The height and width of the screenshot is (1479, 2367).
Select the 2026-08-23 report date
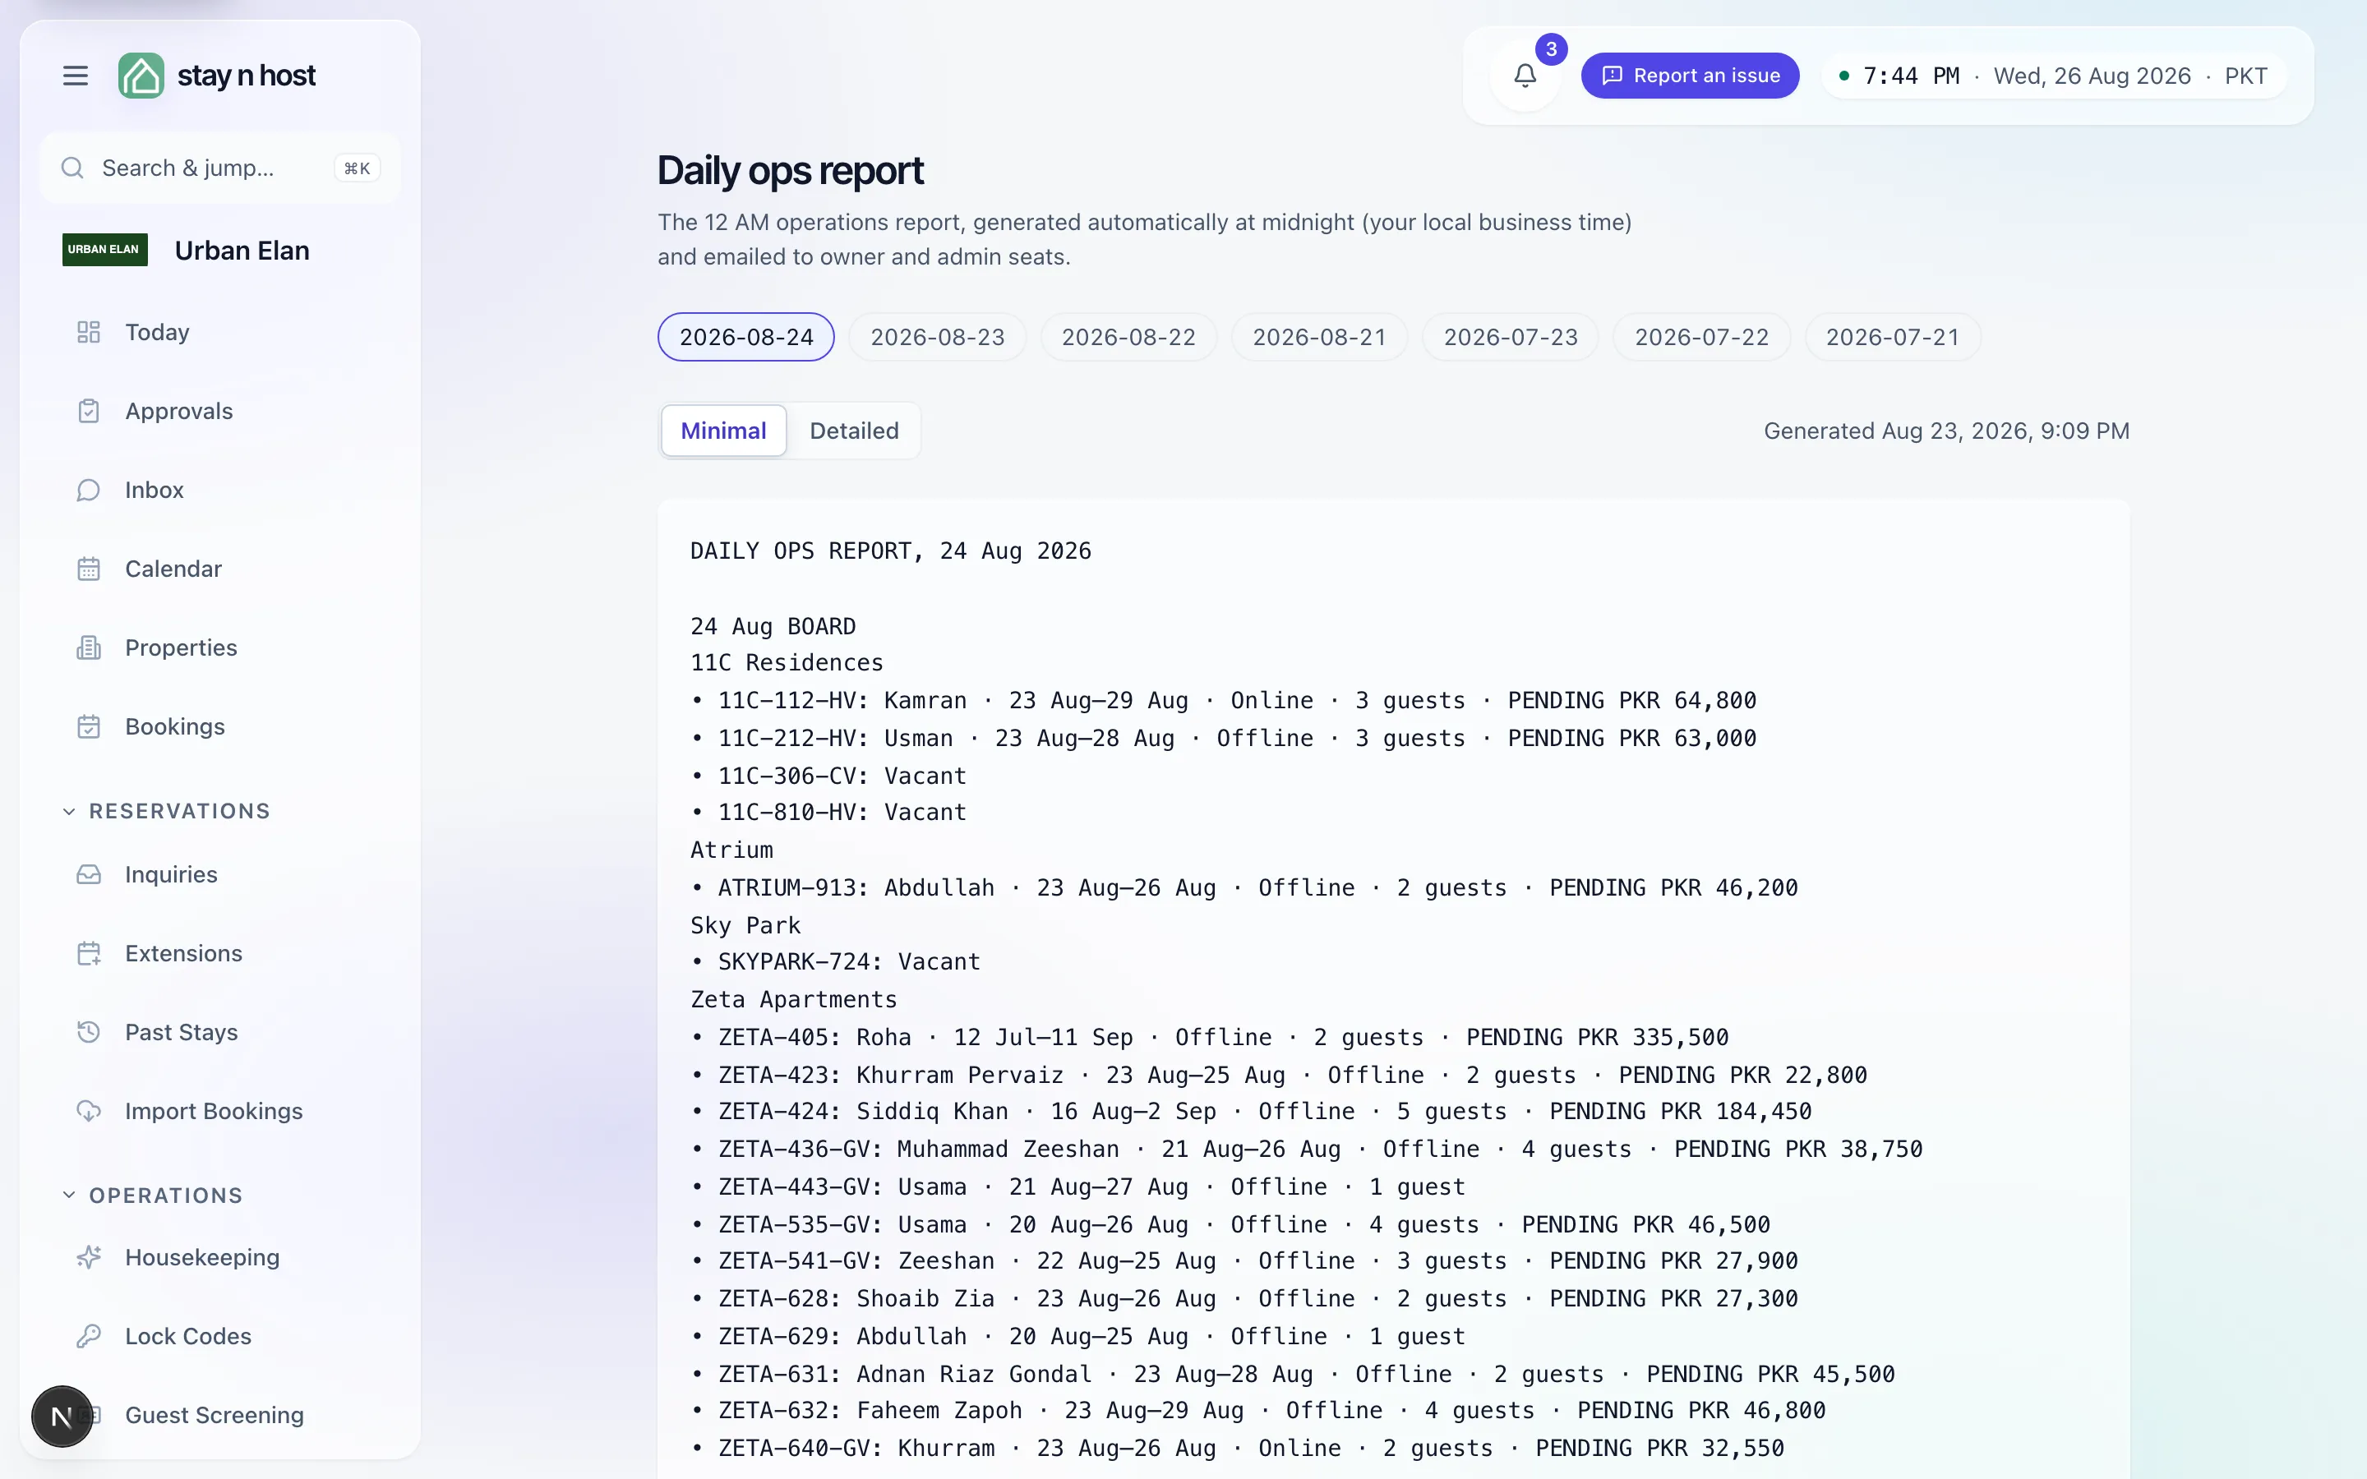click(937, 338)
